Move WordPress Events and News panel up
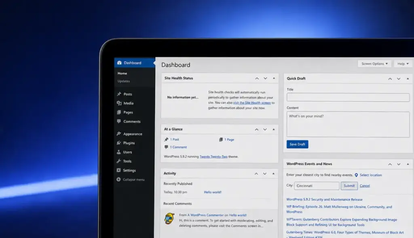The height and width of the screenshot is (238, 414). click(x=390, y=164)
